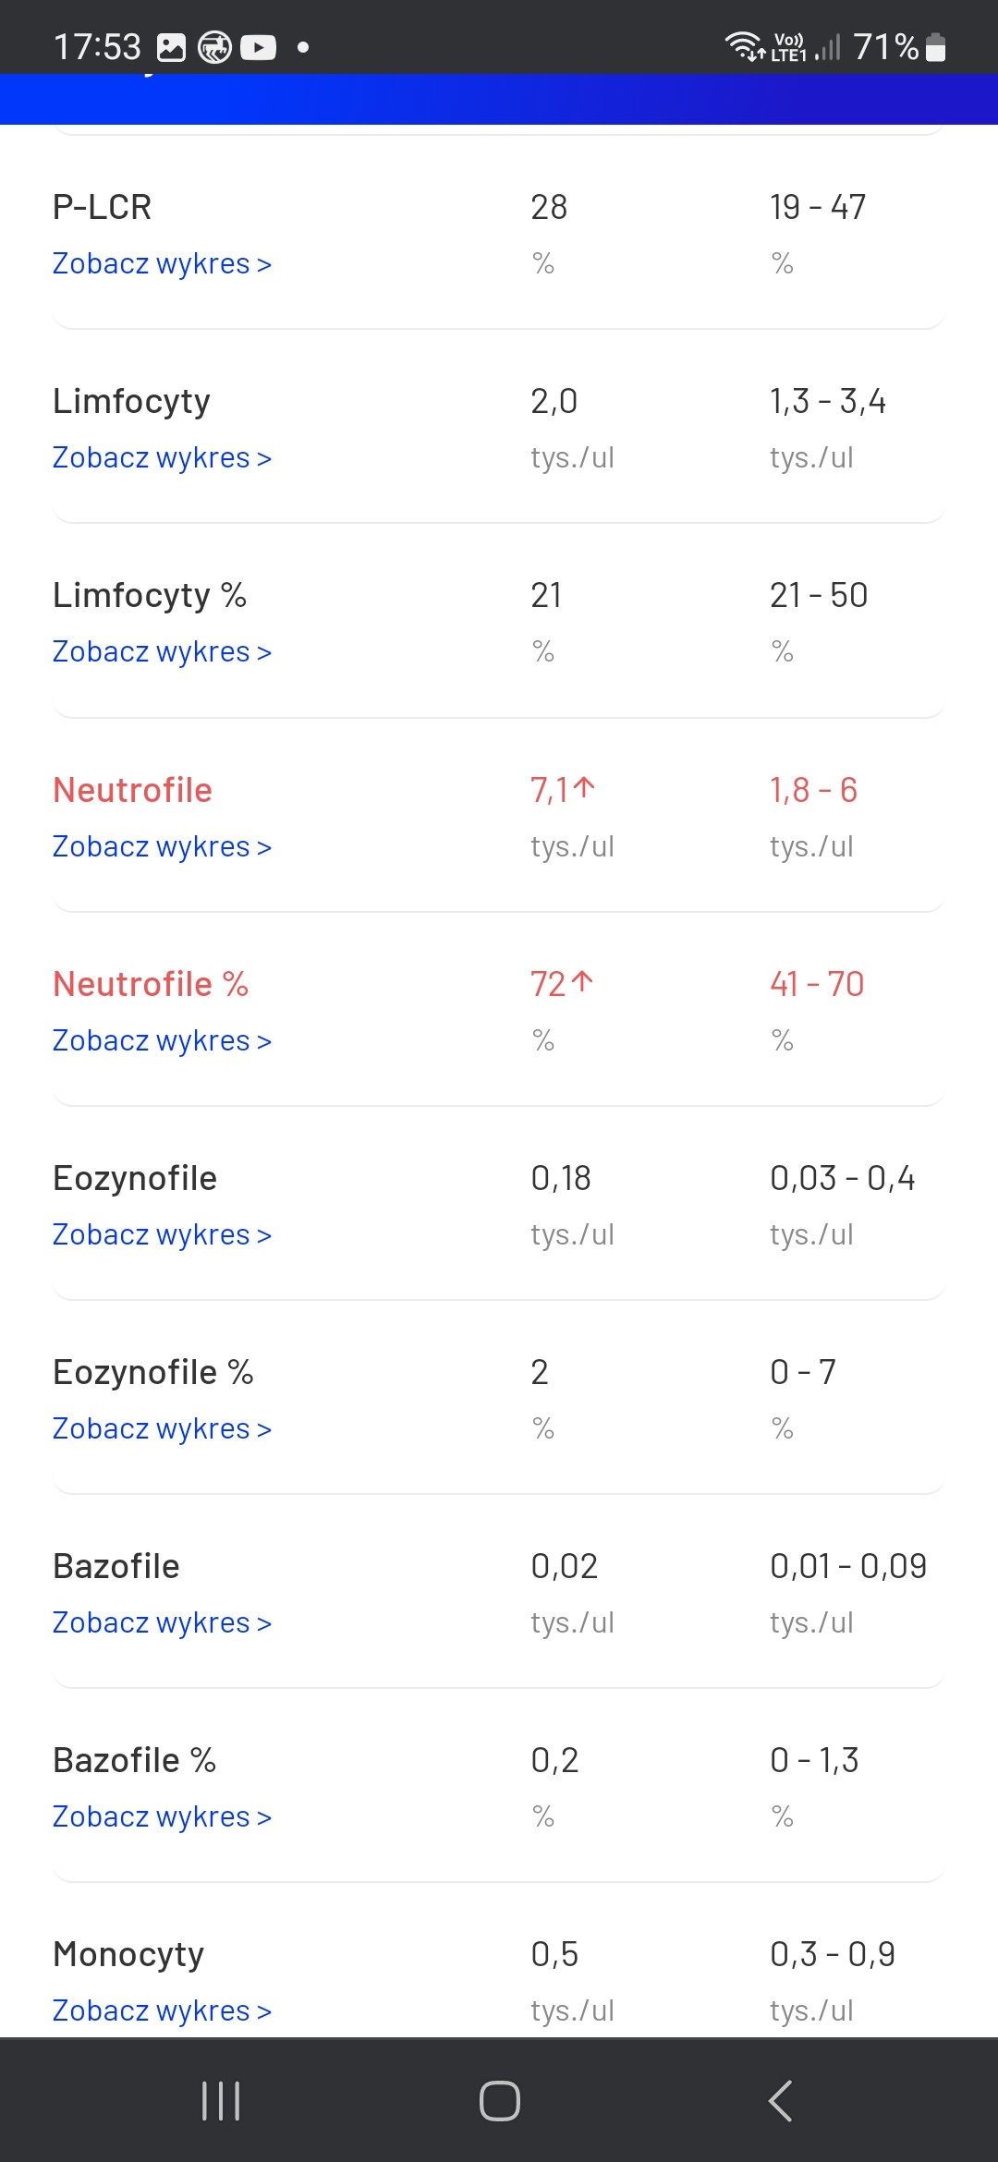Tap the gallery image notification icon

coord(172,47)
